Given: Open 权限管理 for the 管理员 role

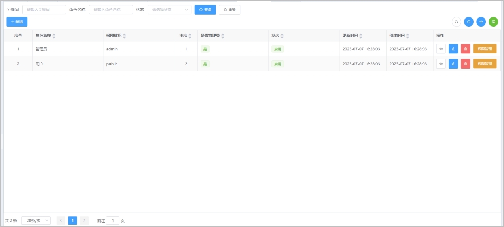Looking at the screenshot, I should coord(485,49).
